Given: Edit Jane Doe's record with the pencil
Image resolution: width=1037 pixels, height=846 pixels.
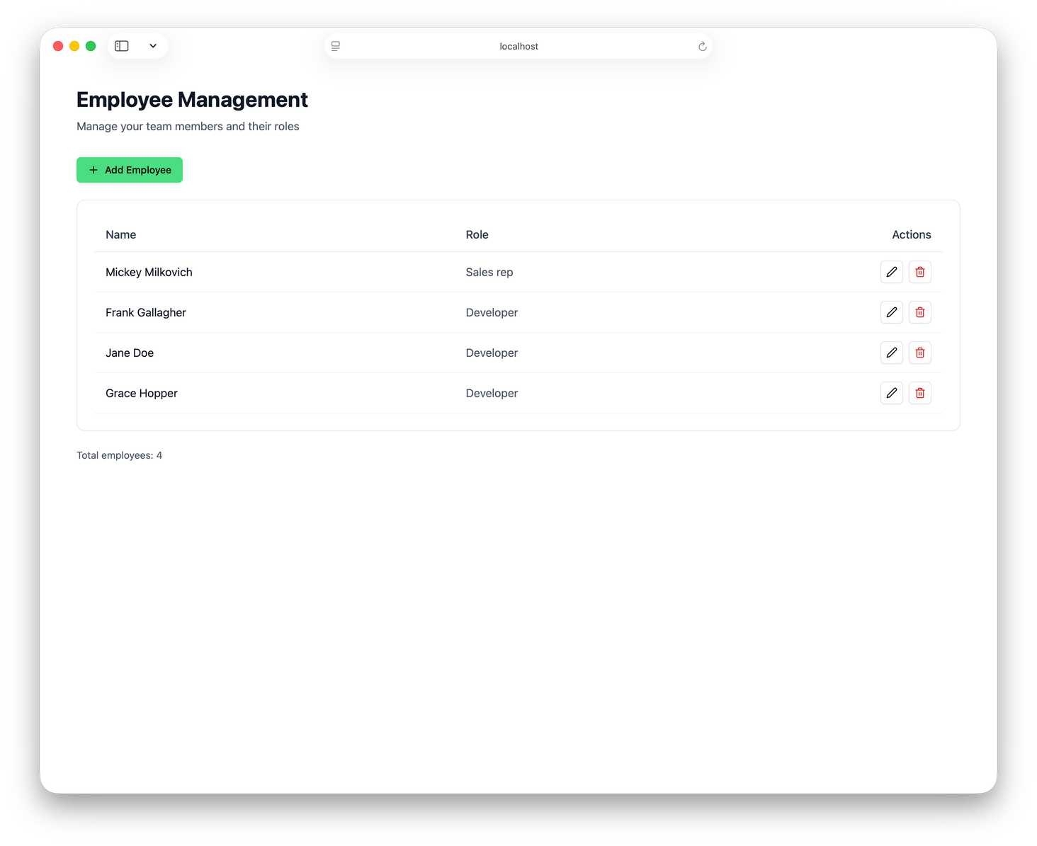Looking at the screenshot, I should click(891, 353).
